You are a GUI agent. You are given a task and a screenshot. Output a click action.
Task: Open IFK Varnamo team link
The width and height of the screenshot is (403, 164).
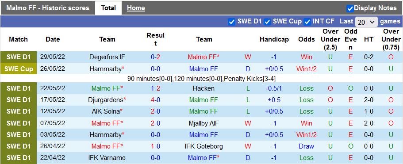tap(107, 158)
